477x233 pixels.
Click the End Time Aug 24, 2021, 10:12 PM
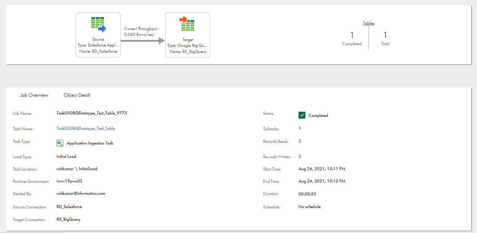point(322,181)
